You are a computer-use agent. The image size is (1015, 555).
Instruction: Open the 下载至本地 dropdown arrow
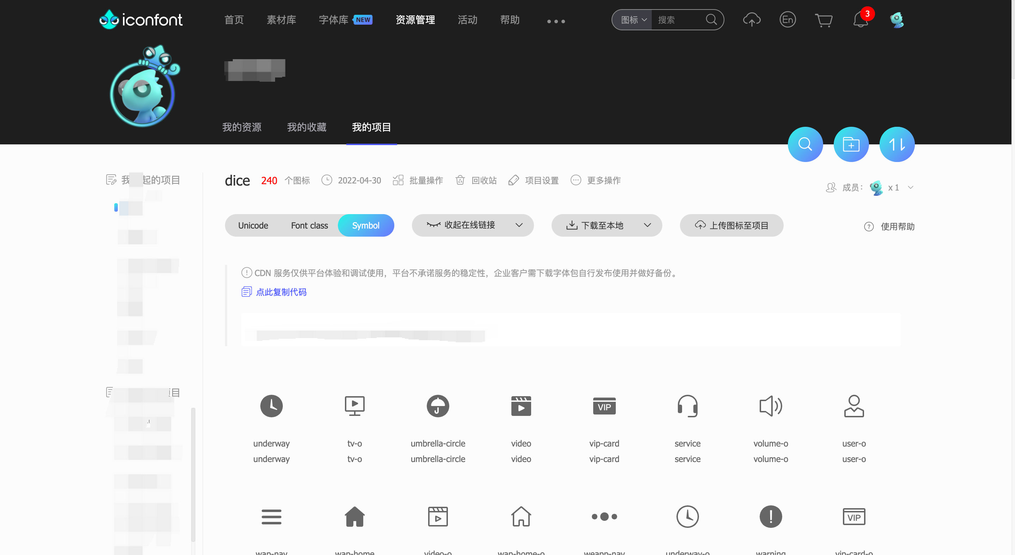click(647, 225)
